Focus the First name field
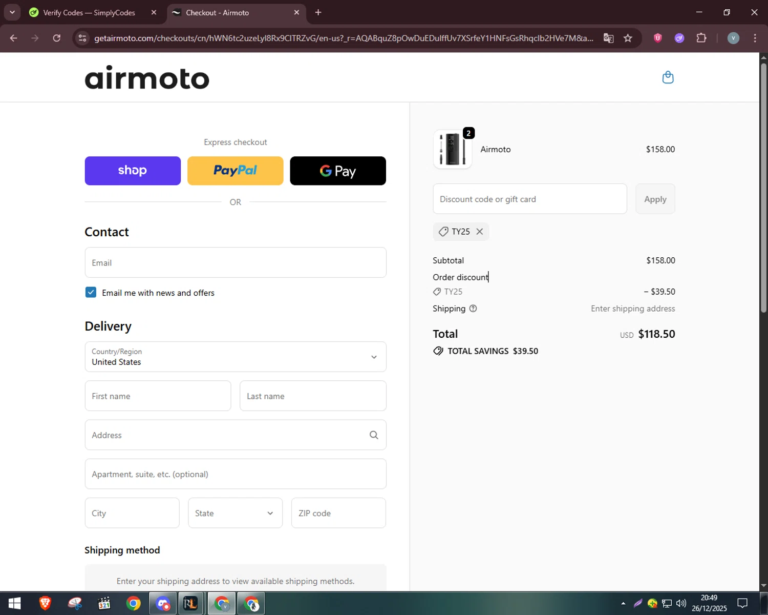 (x=158, y=396)
